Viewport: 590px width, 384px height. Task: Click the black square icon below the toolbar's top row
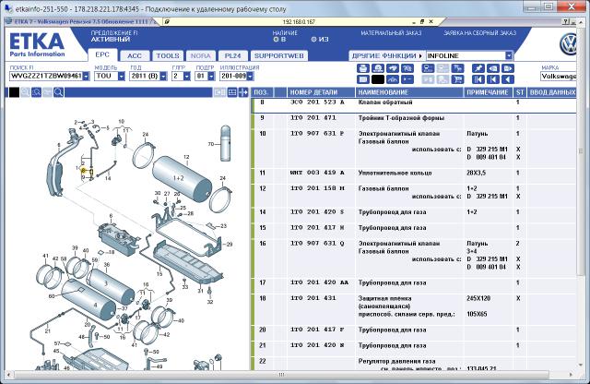click(378, 79)
